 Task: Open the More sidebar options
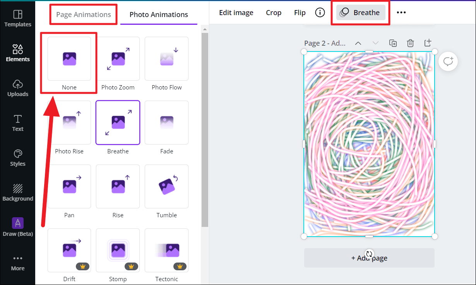17,263
